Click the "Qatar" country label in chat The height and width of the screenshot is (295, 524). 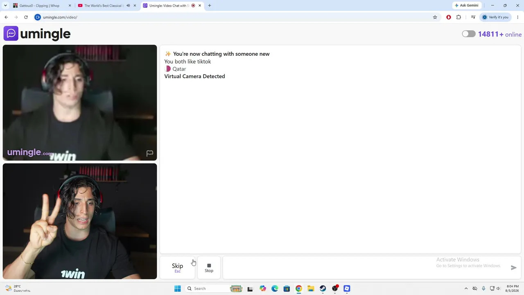pos(179,69)
